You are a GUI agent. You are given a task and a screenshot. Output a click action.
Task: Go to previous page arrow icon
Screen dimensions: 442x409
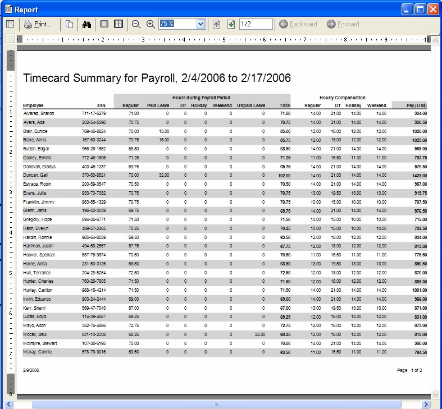pos(217,24)
